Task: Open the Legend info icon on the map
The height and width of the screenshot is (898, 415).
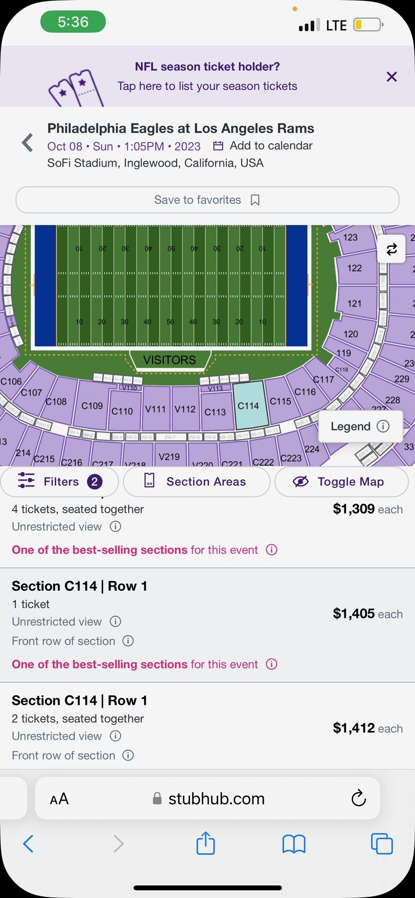Action: (x=383, y=426)
